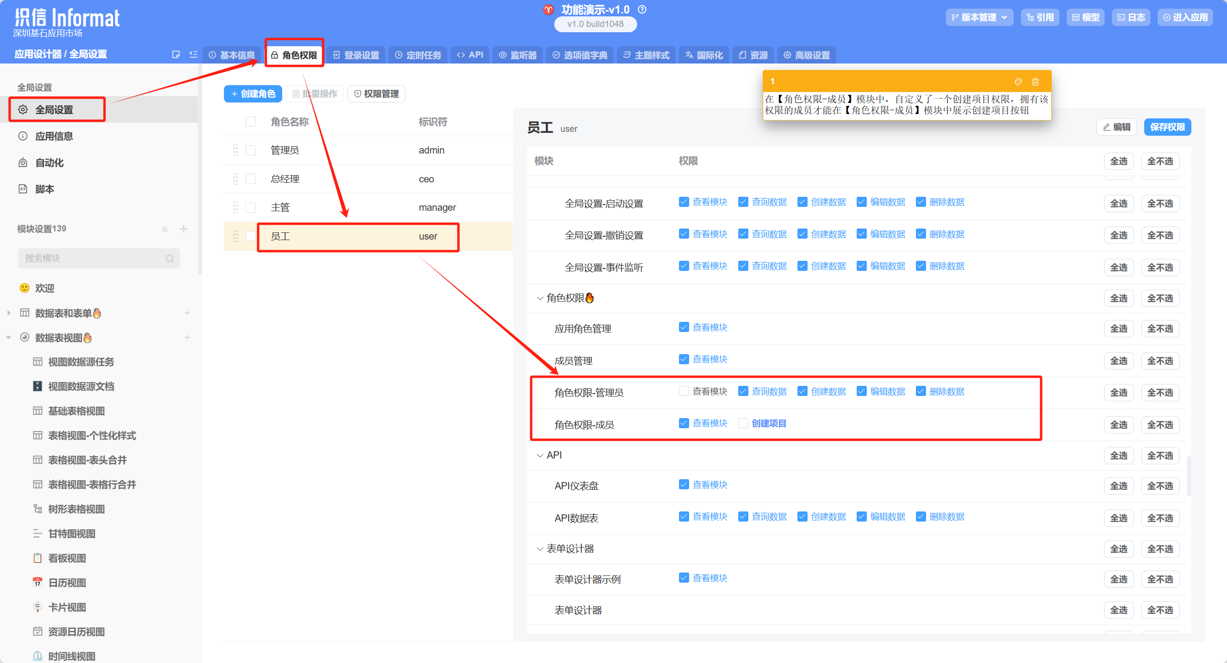The image size is (1227, 663).
Task: Click the plus icon beside 数据表和表单
Action: click(x=187, y=313)
